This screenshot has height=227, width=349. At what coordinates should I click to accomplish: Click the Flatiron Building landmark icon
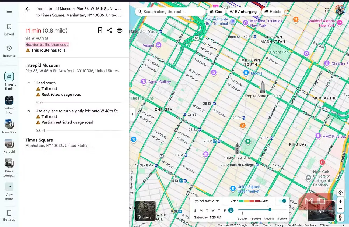[x=237, y=149]
